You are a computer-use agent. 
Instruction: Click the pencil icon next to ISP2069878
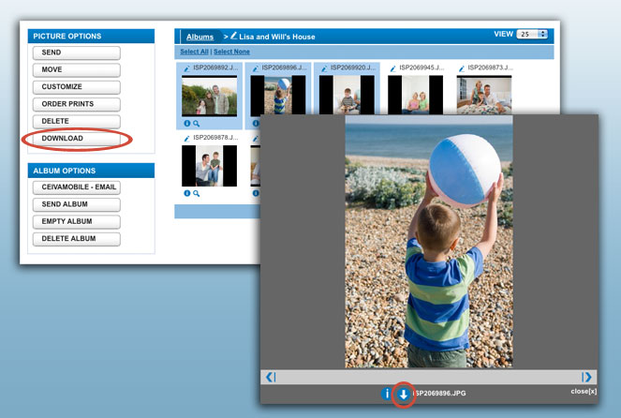tap(186, 139)
